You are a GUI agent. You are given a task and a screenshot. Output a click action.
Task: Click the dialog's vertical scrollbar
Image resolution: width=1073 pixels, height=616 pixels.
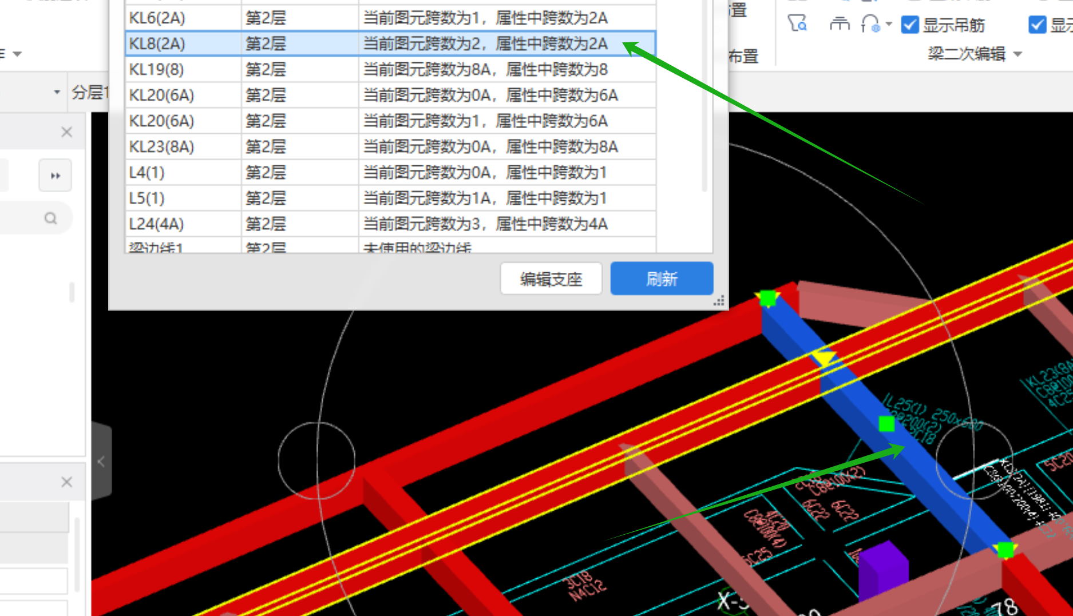[x=704, y=97]
